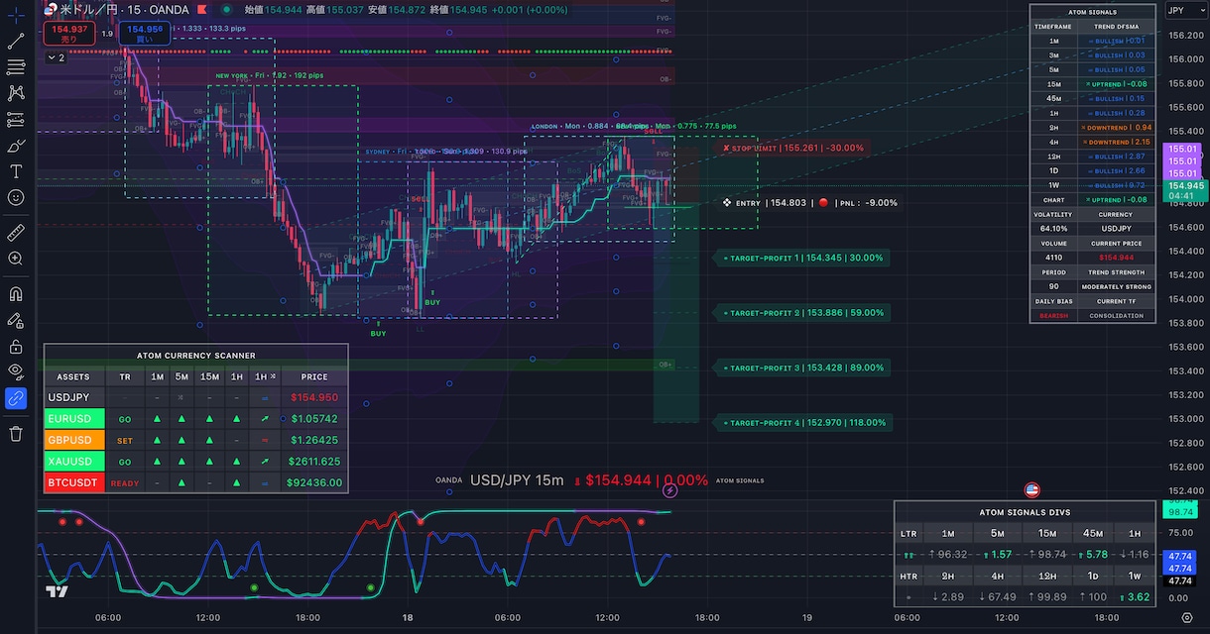This screenshot has height=634, width=1210.
Task: Click BTCUSDT in the currency scanner
Action: pos(74,482)
